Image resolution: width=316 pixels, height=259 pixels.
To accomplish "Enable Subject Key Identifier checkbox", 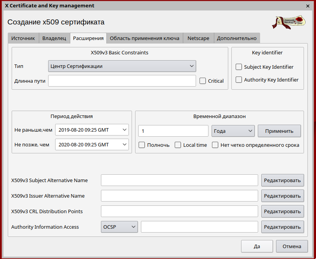I will pyautogui.click(x=239, y=67).
